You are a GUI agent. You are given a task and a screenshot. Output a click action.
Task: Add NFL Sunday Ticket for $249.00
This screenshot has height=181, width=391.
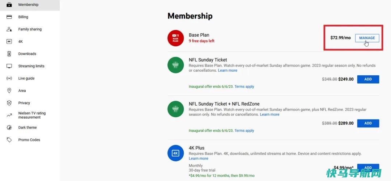pos(368,79)
